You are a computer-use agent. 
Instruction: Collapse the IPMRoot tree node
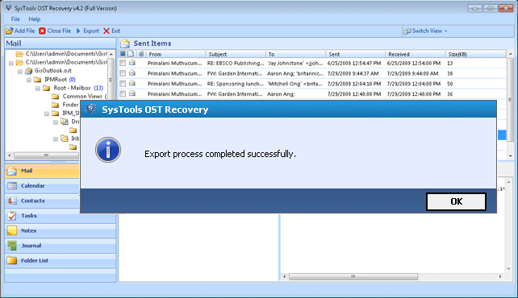click(x=29, y=80)
